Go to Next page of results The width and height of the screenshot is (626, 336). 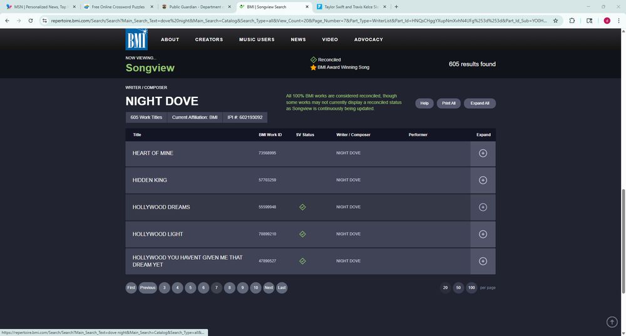(x=269, y=287)
